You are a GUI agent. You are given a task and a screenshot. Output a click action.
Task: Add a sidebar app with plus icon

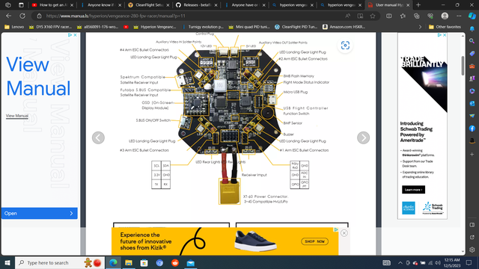tap(472, 155)
